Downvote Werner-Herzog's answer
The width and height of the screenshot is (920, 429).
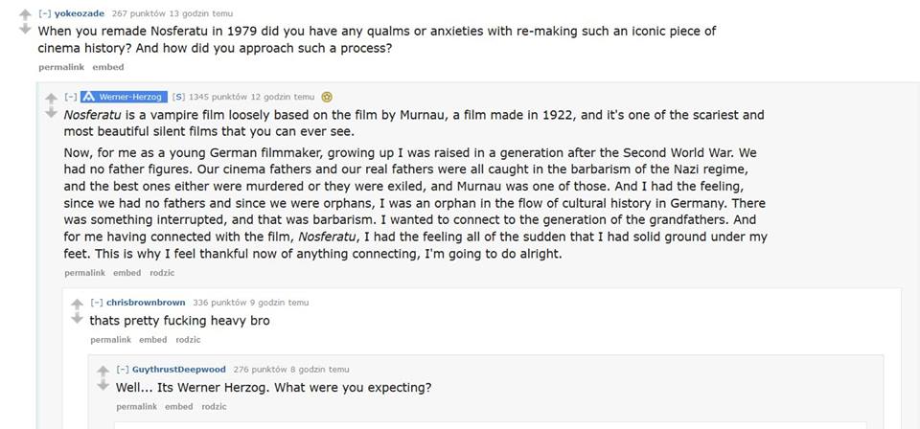(51, 113)
